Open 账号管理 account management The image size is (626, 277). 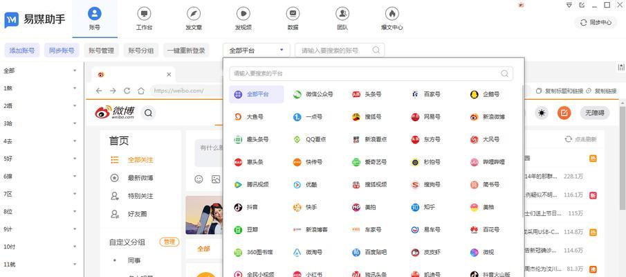coord(101,51)
